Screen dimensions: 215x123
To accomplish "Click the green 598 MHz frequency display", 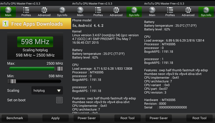I will pos(35,42).
